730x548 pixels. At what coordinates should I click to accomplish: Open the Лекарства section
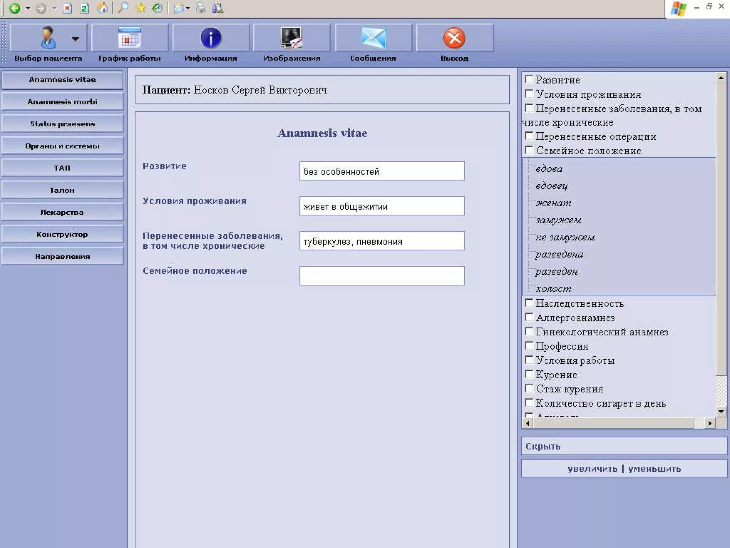point(62,212)
